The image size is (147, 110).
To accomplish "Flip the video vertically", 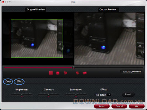I will pos(77,73).
